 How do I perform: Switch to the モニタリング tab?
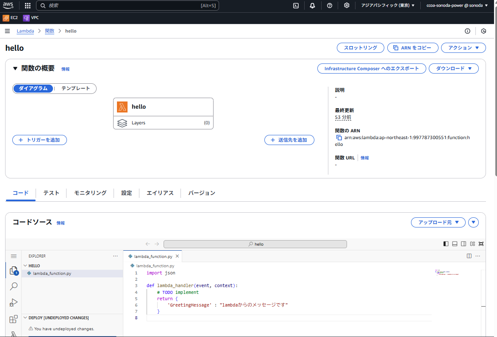(89, 193)
